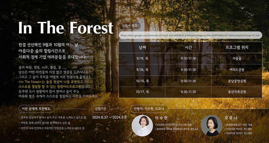Click 이수현's profile photo
The image size is (269, 143).
point(142,125)
